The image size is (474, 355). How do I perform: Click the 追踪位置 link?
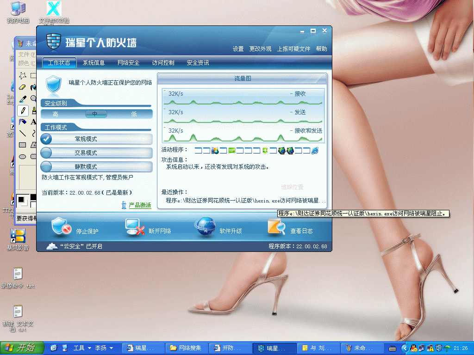(x=292, y=187)
